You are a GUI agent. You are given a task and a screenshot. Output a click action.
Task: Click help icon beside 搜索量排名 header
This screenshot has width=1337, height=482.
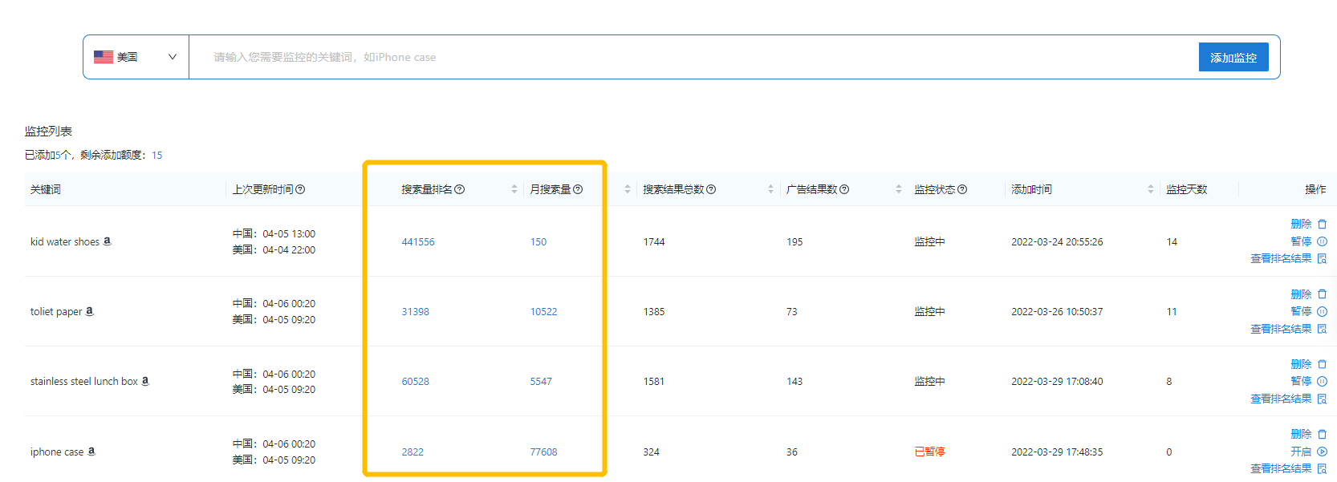click(460, 189)
